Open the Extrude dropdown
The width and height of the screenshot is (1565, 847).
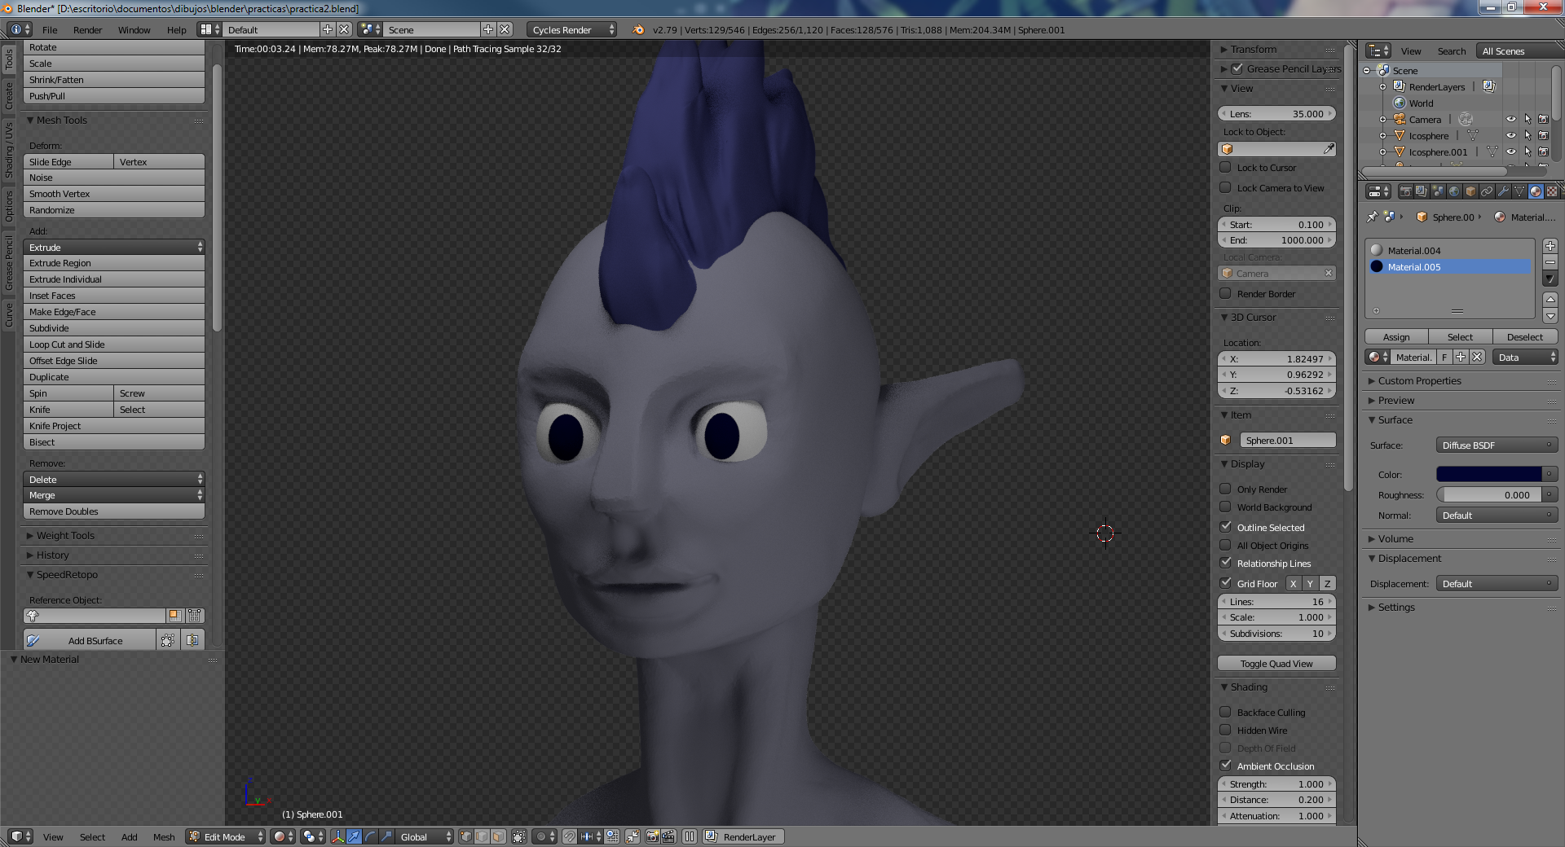pyautogui.click(x=114, y=247)
